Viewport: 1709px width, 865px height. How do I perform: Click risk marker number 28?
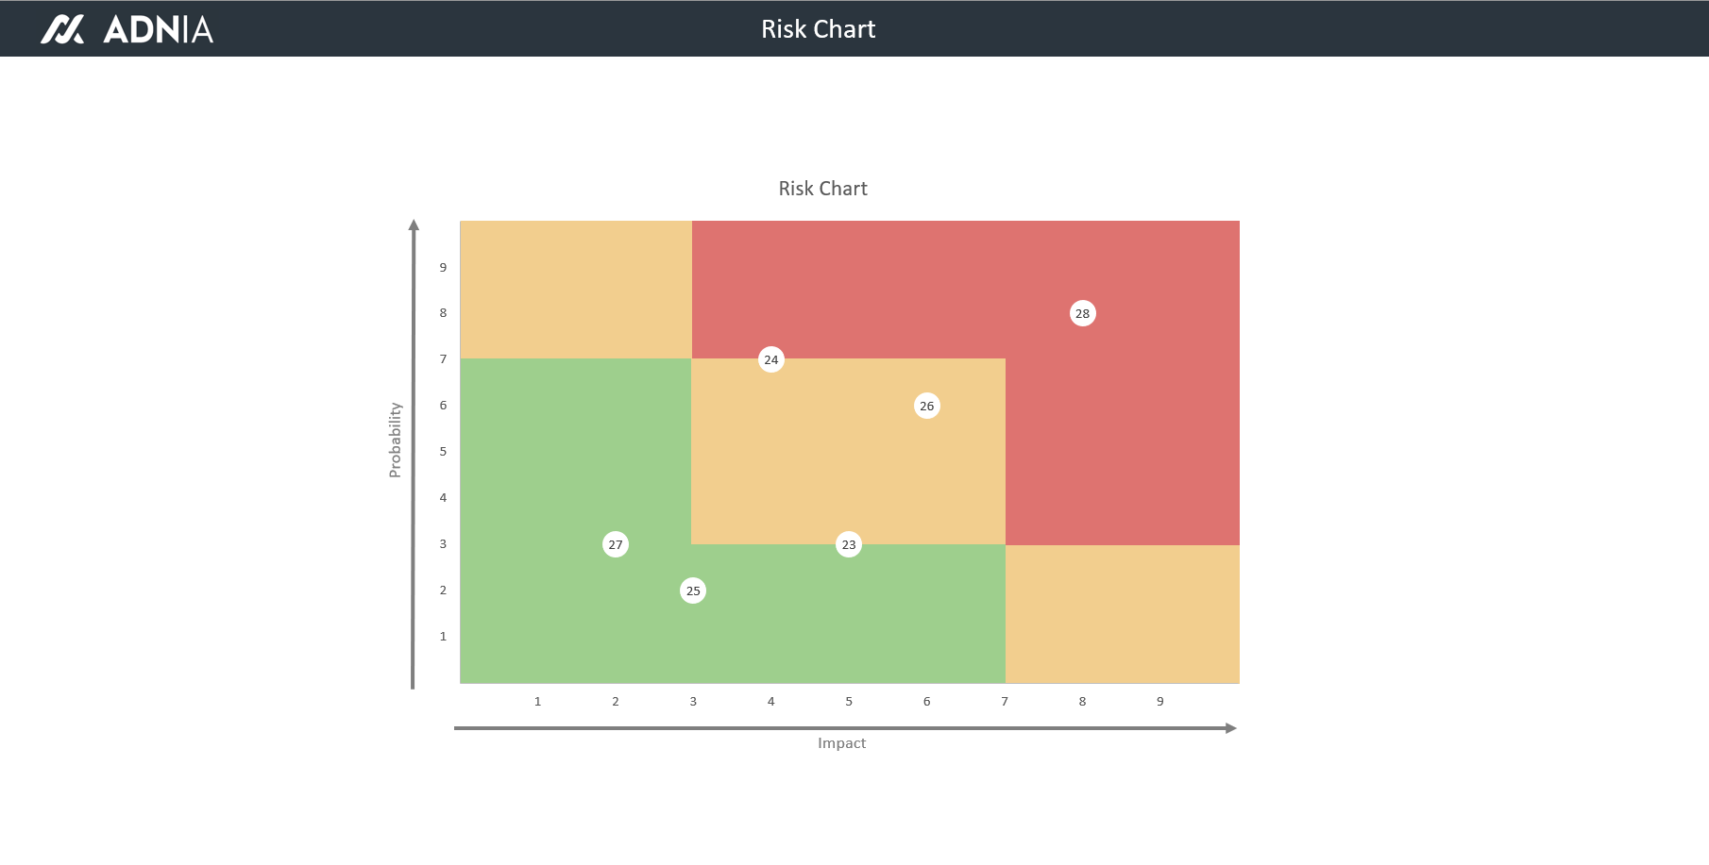1082,313
